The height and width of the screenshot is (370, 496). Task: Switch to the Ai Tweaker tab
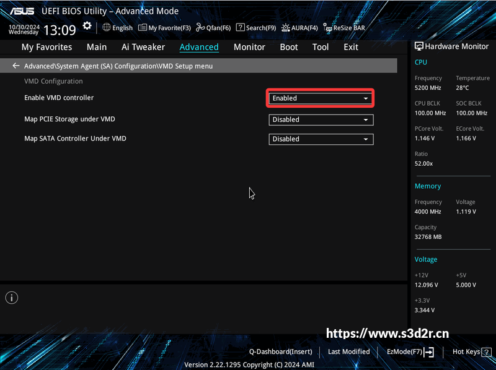click(143, 47)
